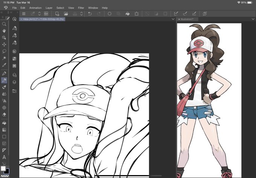Select the Auto select magic wand tool
256x178 pixels.
4,58
